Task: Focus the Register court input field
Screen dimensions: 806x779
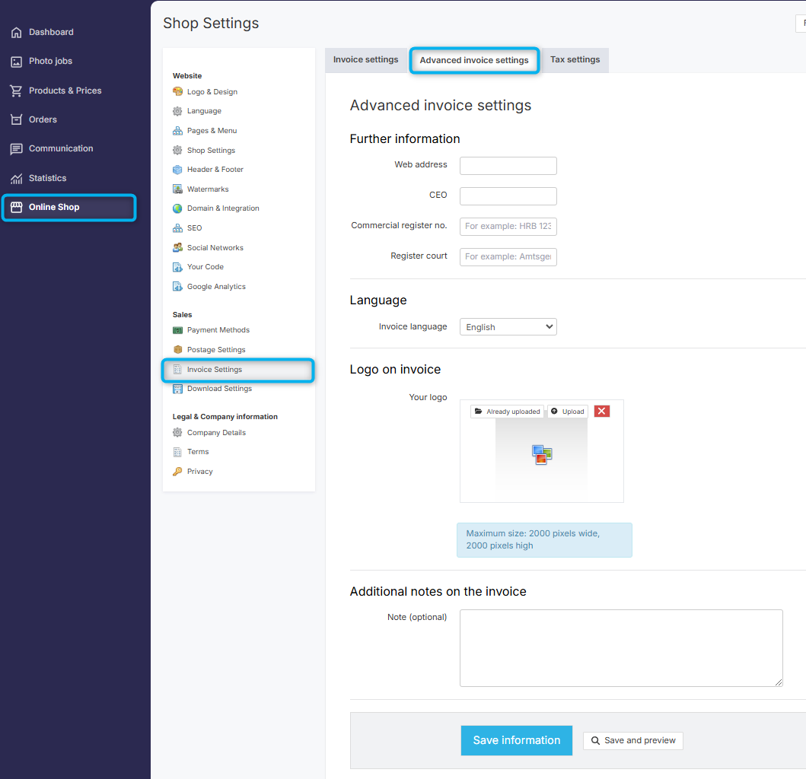Action: click(x=508, y=257)
